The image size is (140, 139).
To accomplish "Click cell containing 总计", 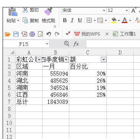I will pos(29,102).
